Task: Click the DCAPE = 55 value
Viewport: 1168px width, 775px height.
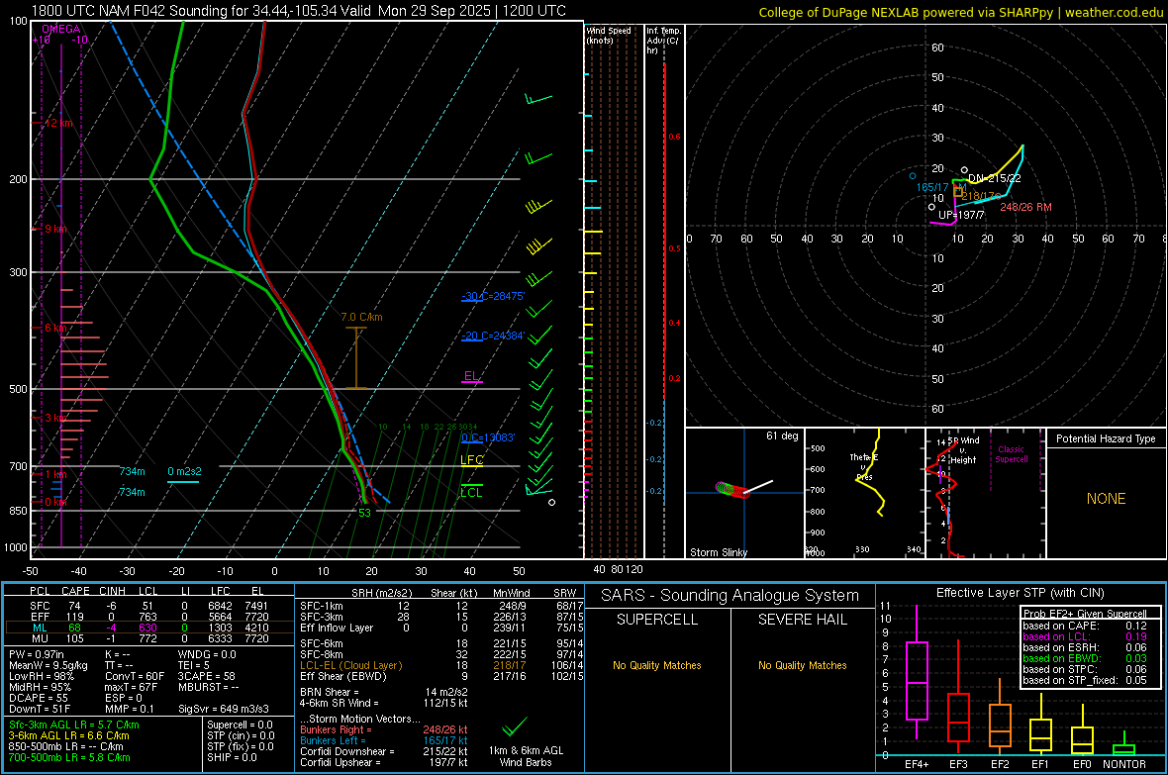Action: tap(38, 698)
